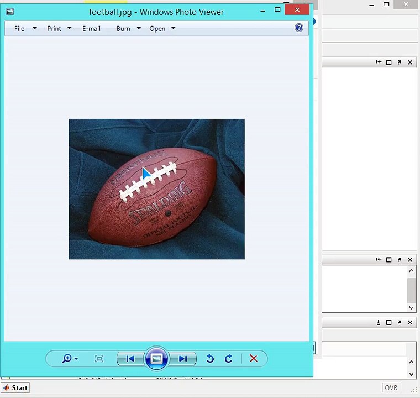Open the Open menu
The image size is (420, 398).
point(158,28)
